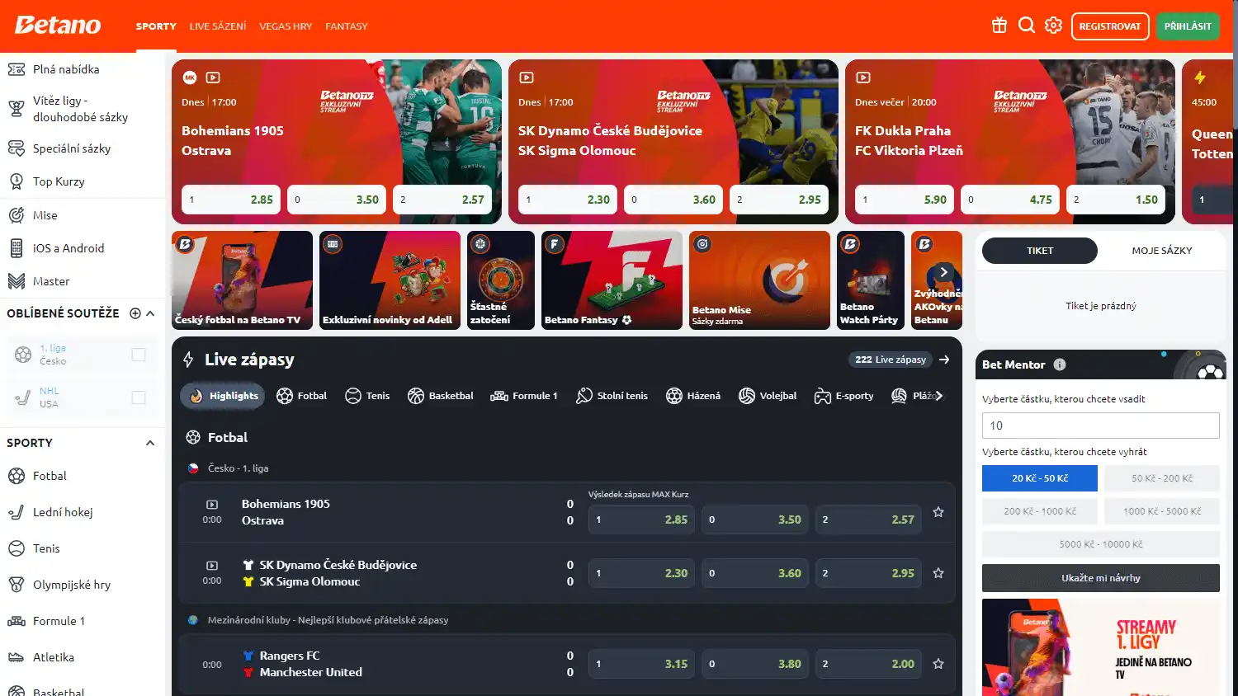Open Vítěz ligy dlouhodobé sázky
Screen dimensions: 1238x696
[x=83, y=109]
